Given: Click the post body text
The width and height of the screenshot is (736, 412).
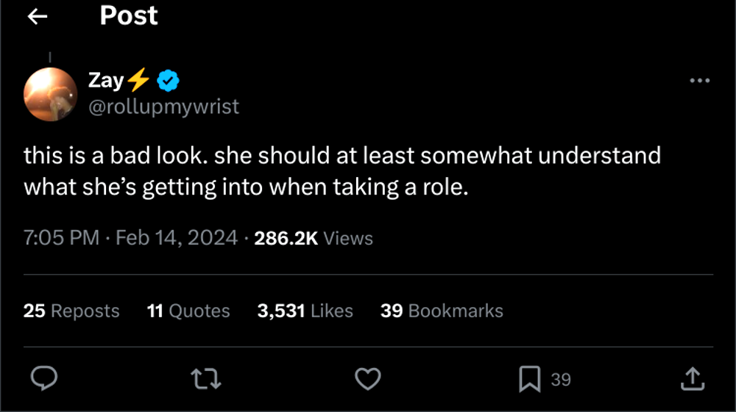Looking at the screenshot, I should 342,171.
